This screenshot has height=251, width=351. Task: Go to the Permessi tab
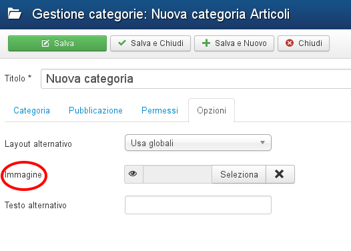tap(159, 111)
